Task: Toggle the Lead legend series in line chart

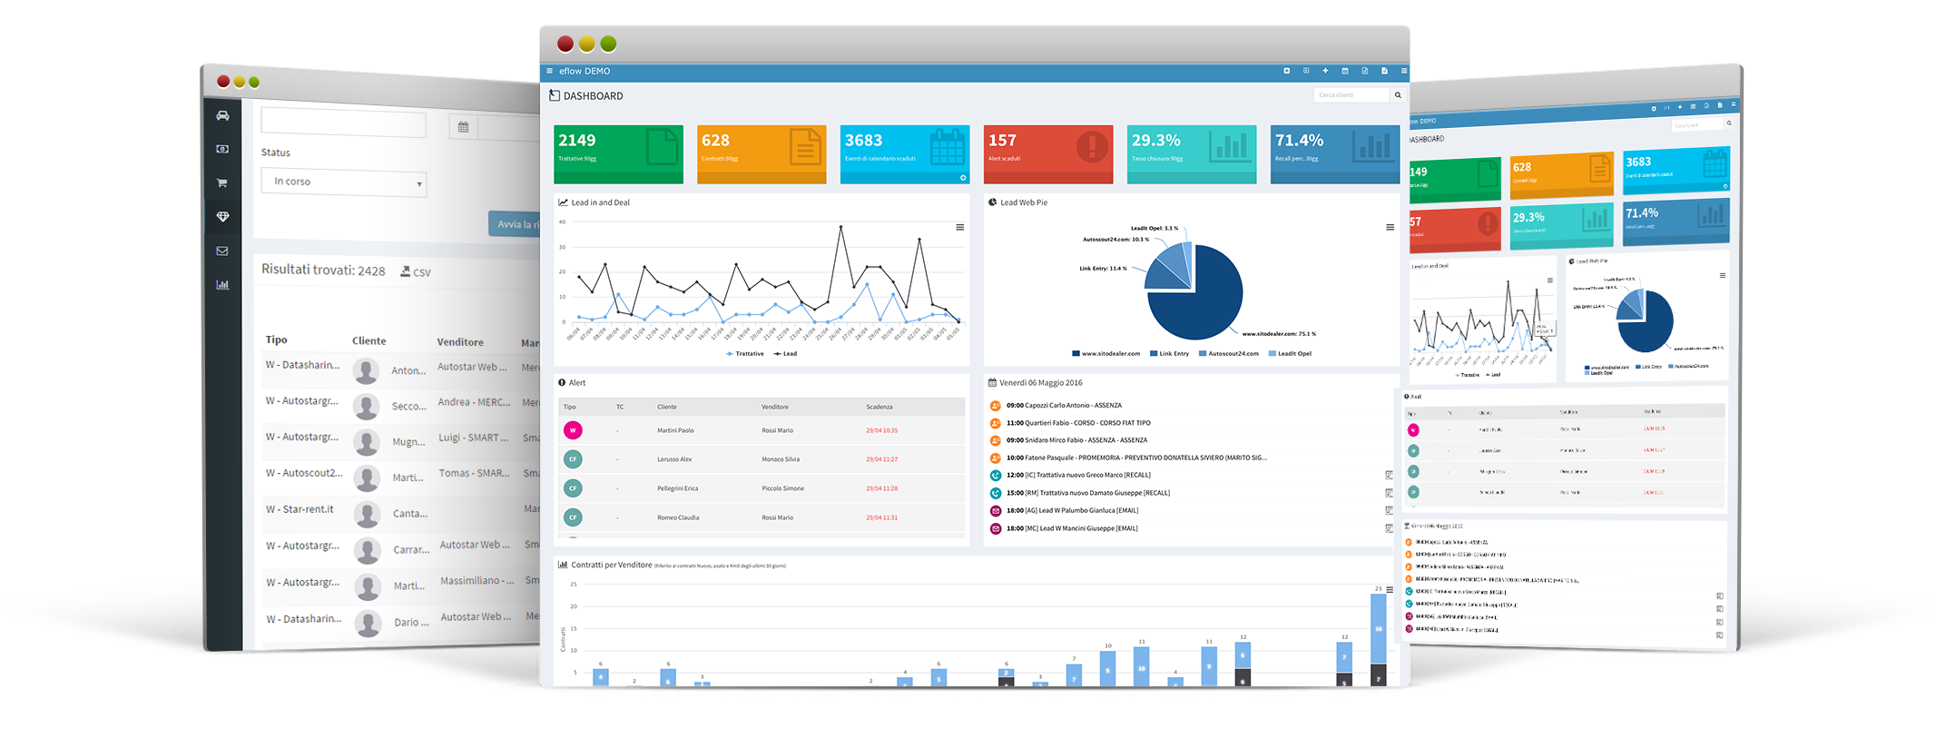Action: click(x=785, y=354)
